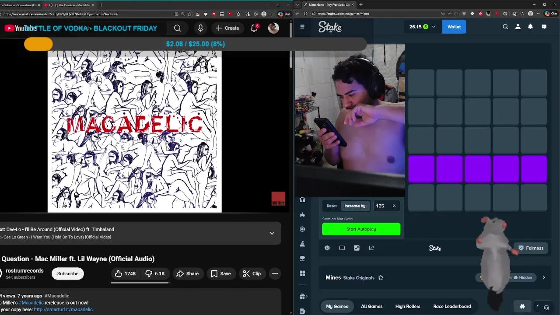Favorite Mines game with star icon
This screenshot has width=560, height=315.
coord(381,277)
